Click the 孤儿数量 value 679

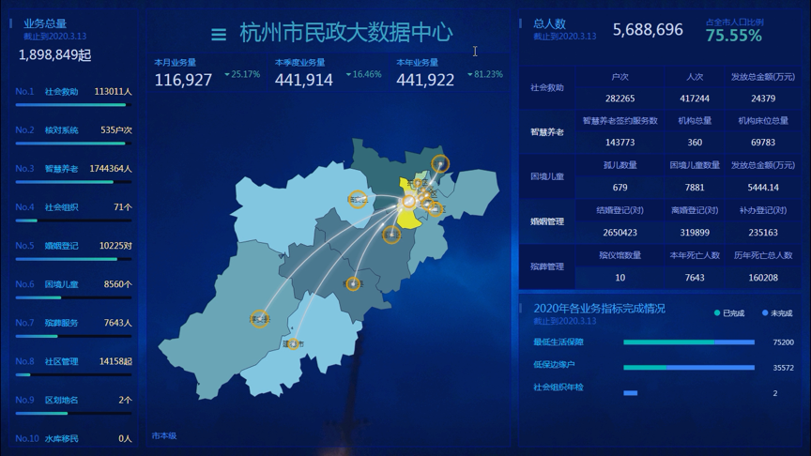[620, 187]
